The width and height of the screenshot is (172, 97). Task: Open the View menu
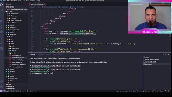20,1
